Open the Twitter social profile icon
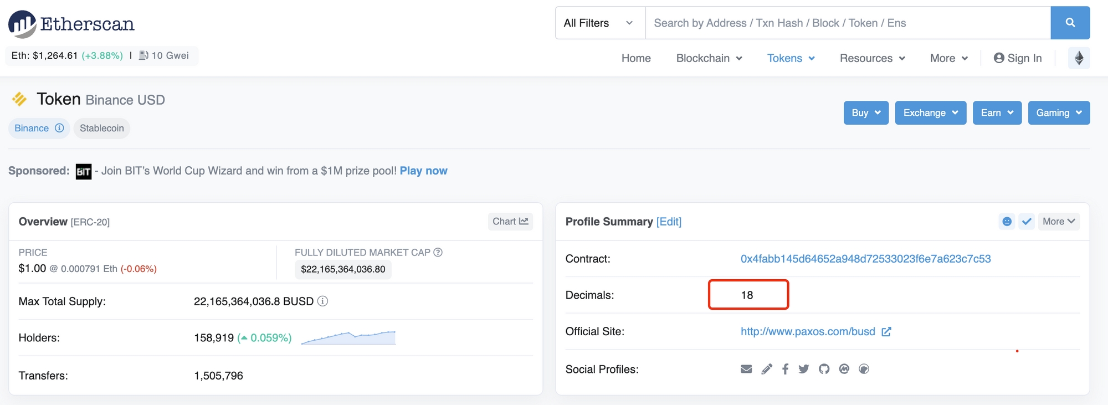Screen dimensions: 1108x405 (804, 369)
